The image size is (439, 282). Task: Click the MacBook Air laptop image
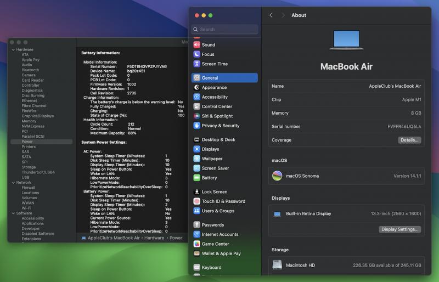click(x=346, y=40)
